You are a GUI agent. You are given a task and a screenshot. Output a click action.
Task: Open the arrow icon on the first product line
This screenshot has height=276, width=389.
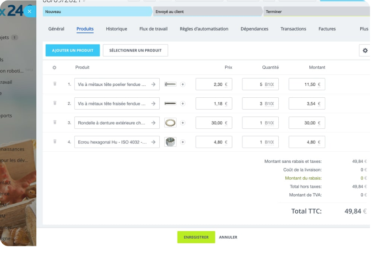pyautogui.click(x=153, y=84)
